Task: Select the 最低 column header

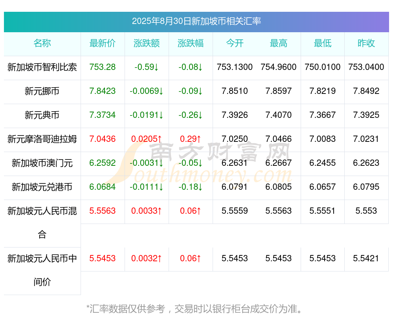Action: [x=323, y=43]
